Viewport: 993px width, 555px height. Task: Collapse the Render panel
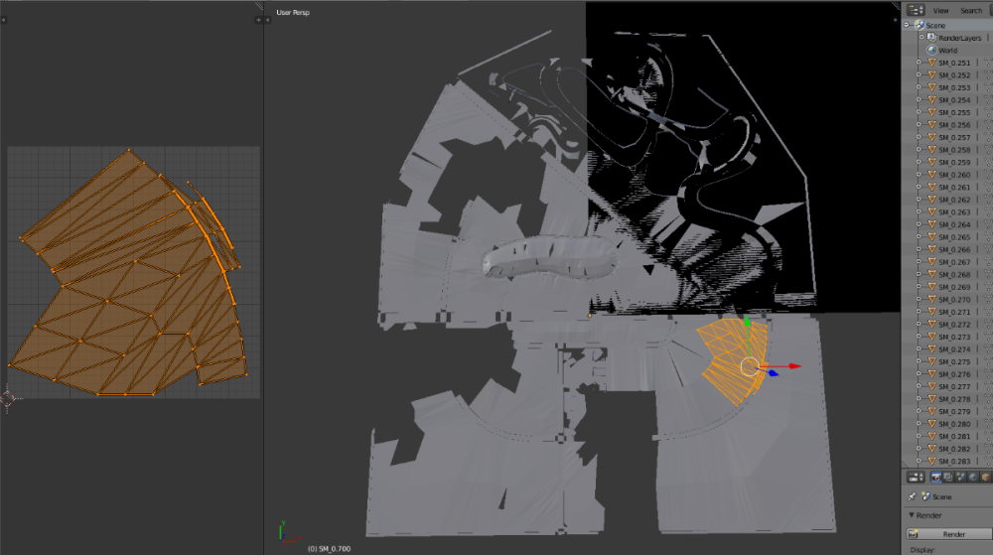(912, 515)
